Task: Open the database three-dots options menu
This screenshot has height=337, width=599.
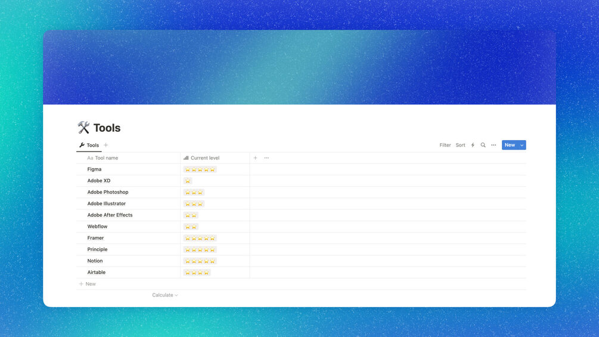Action: point(494,145)
